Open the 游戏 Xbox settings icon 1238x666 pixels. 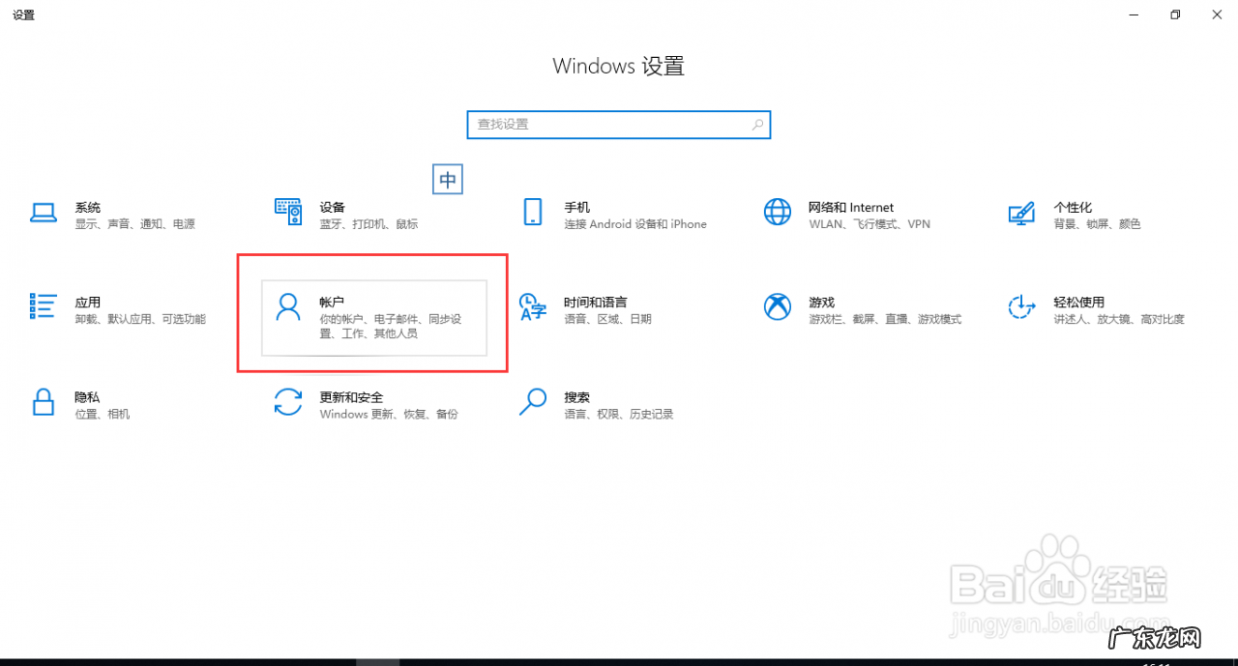pos(778,307)
